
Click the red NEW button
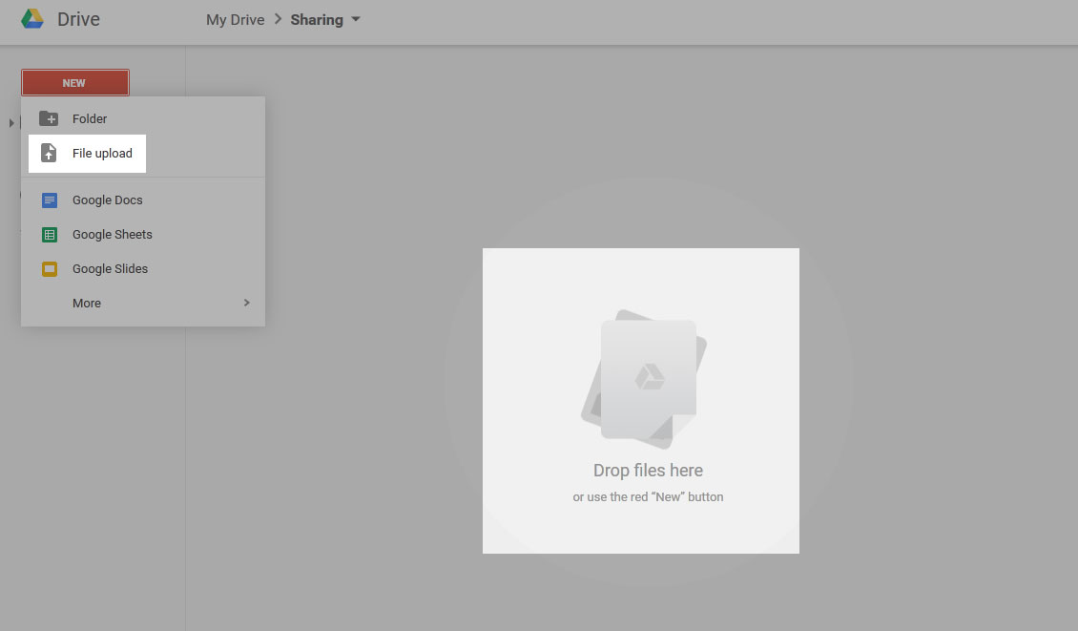coord(75,82)
